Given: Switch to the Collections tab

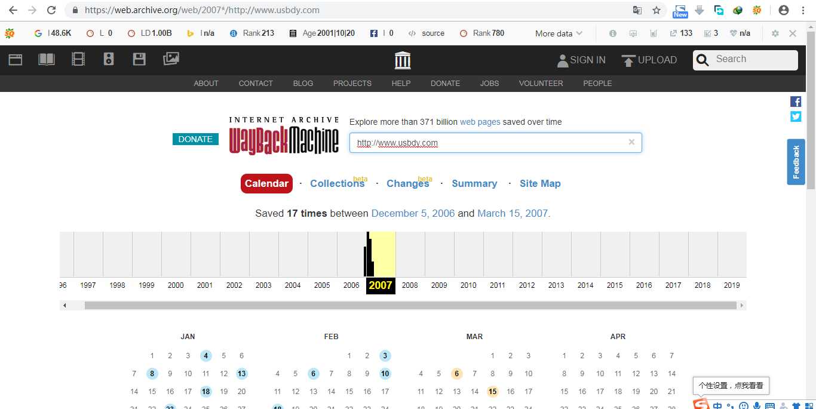Looking at the screenshot, I should [x=337, y=183].
